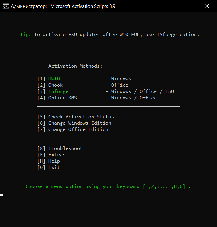This screenshot has width=217, height=227.
Task: Select the [4] Online KMS entry
Action: (57, 98)
